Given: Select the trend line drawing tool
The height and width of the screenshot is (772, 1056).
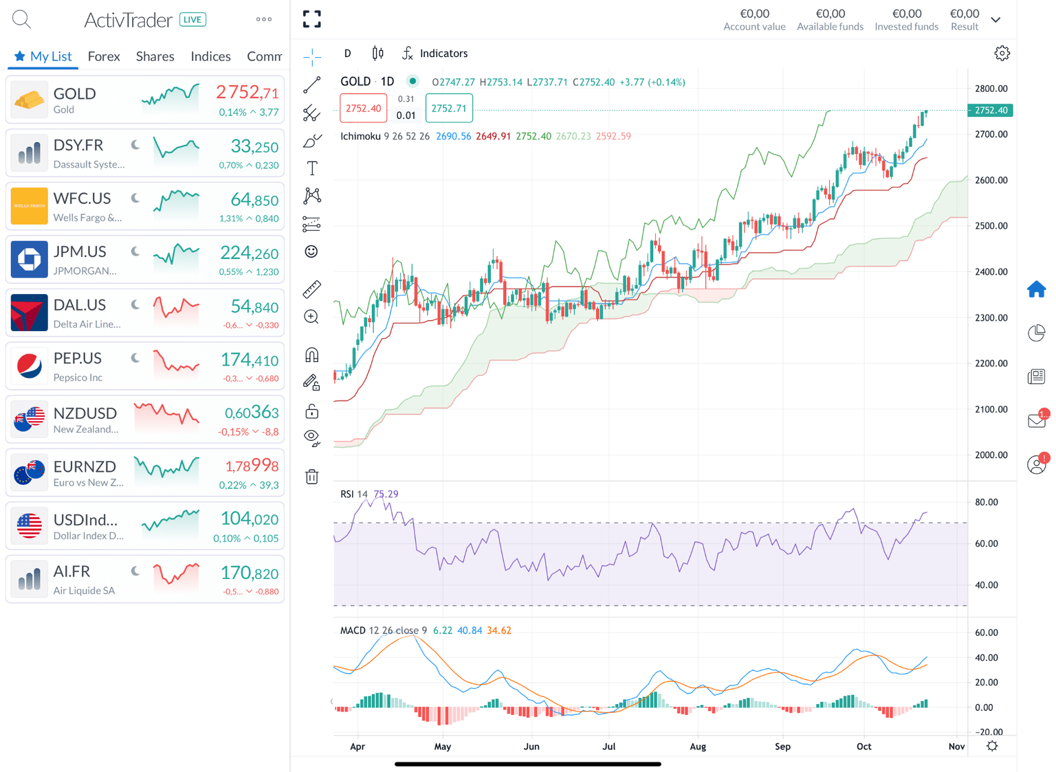Looking at the screenshot, I should pyautogui.click(x=312, y=85).
